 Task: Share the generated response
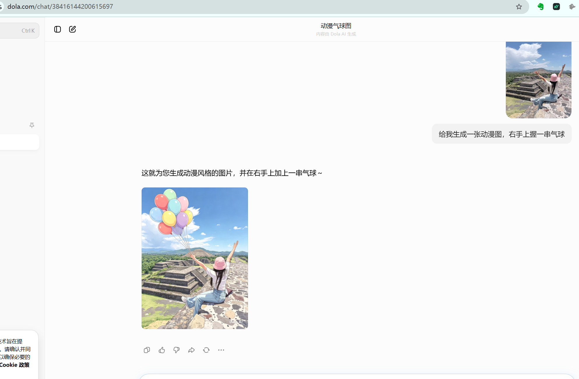tap(191, 350)
